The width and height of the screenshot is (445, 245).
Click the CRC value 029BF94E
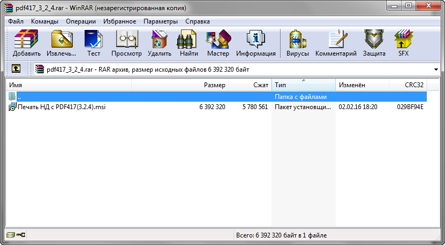click(410, 107)
